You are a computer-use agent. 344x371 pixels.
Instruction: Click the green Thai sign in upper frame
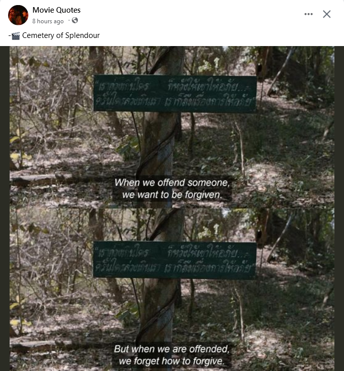pyautogui.click(x=175, y=93)
